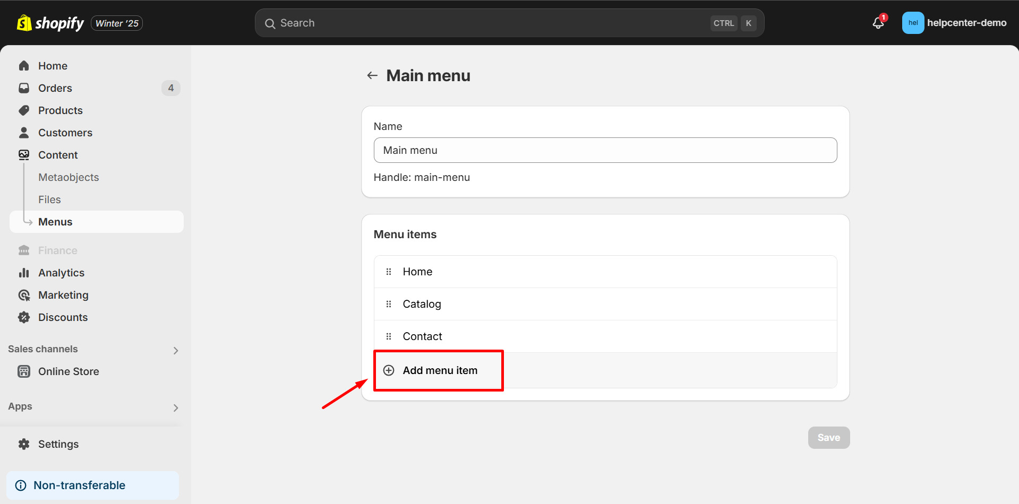This screenshot has height=504, width=1019.
Task: Click the Save button
Action: point(828,437)
